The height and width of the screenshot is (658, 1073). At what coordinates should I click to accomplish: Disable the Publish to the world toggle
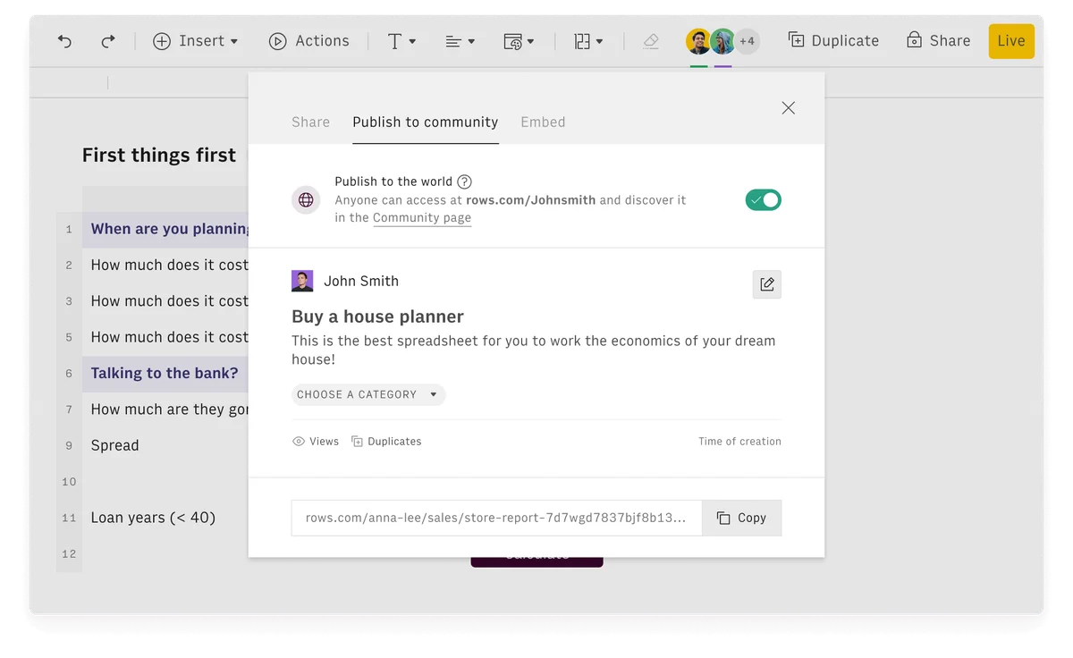[x=763, y=199]
